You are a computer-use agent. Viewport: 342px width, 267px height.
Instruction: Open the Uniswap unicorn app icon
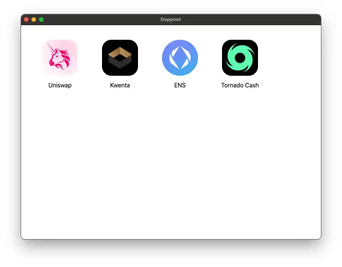coord(60,58)
